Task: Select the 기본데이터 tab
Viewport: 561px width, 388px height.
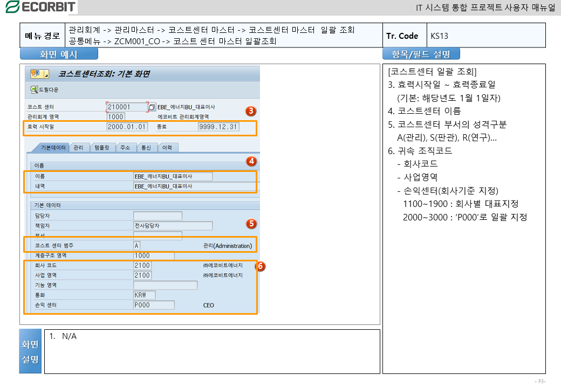Action: tap(50, 148)
